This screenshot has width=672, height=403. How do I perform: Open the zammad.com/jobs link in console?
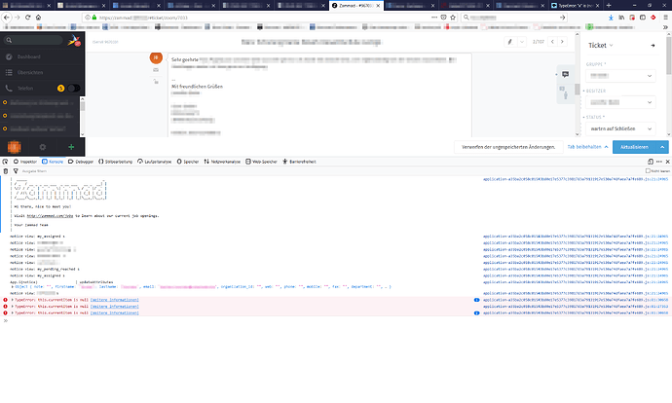50,216
